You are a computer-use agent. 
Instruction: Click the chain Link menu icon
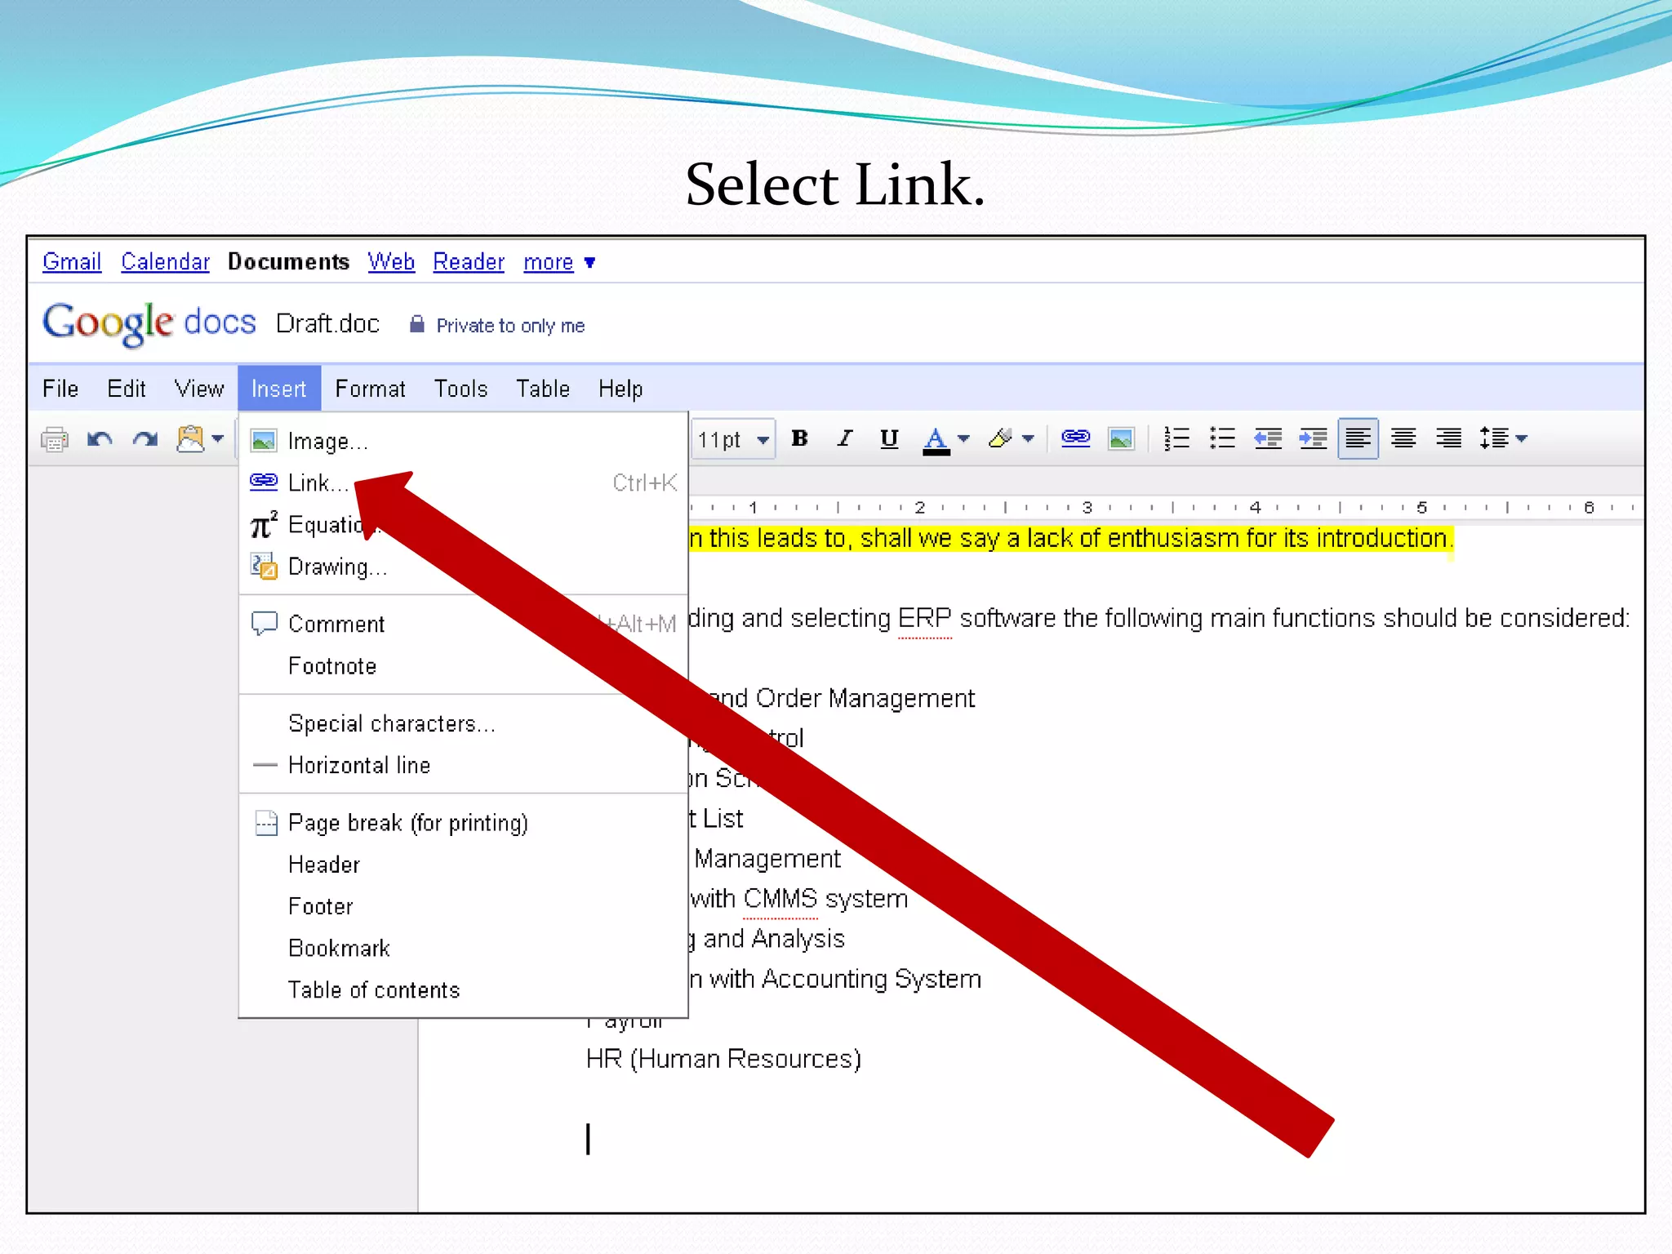[x=264, y=482]
